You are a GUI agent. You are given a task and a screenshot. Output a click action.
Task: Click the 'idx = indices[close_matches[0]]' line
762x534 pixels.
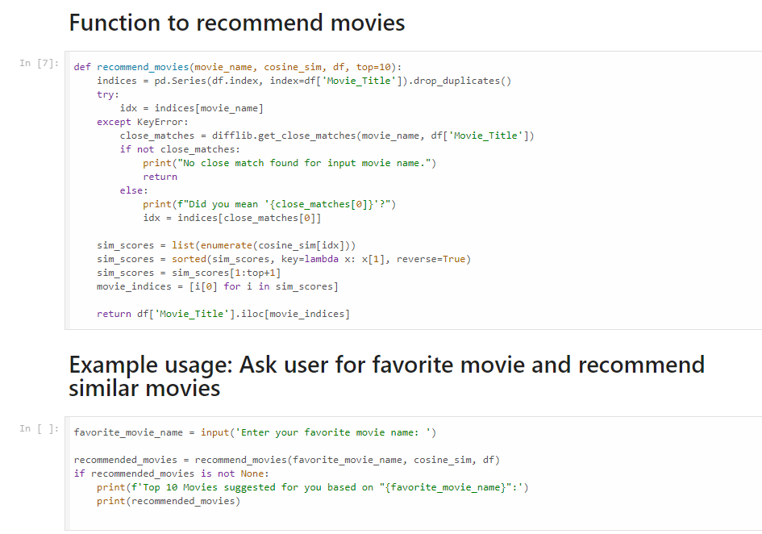tap(231, 218)
